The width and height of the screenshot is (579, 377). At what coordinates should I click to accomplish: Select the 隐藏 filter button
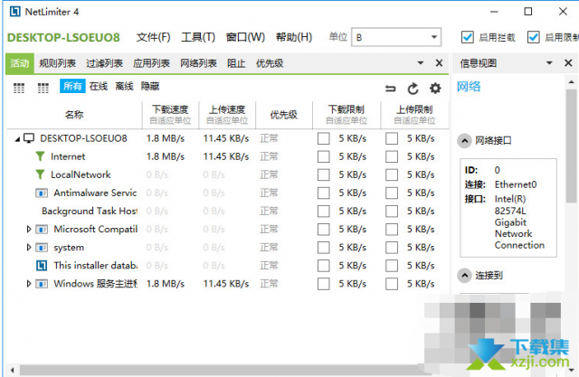[149, 86]
